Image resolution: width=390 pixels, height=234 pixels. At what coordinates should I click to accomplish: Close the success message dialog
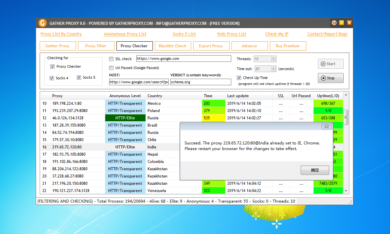tap(326, 127)
